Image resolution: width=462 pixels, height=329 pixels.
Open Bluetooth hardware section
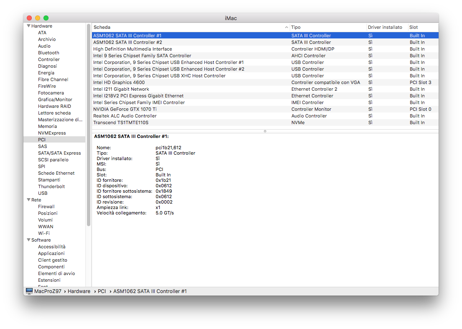(48, 53)
